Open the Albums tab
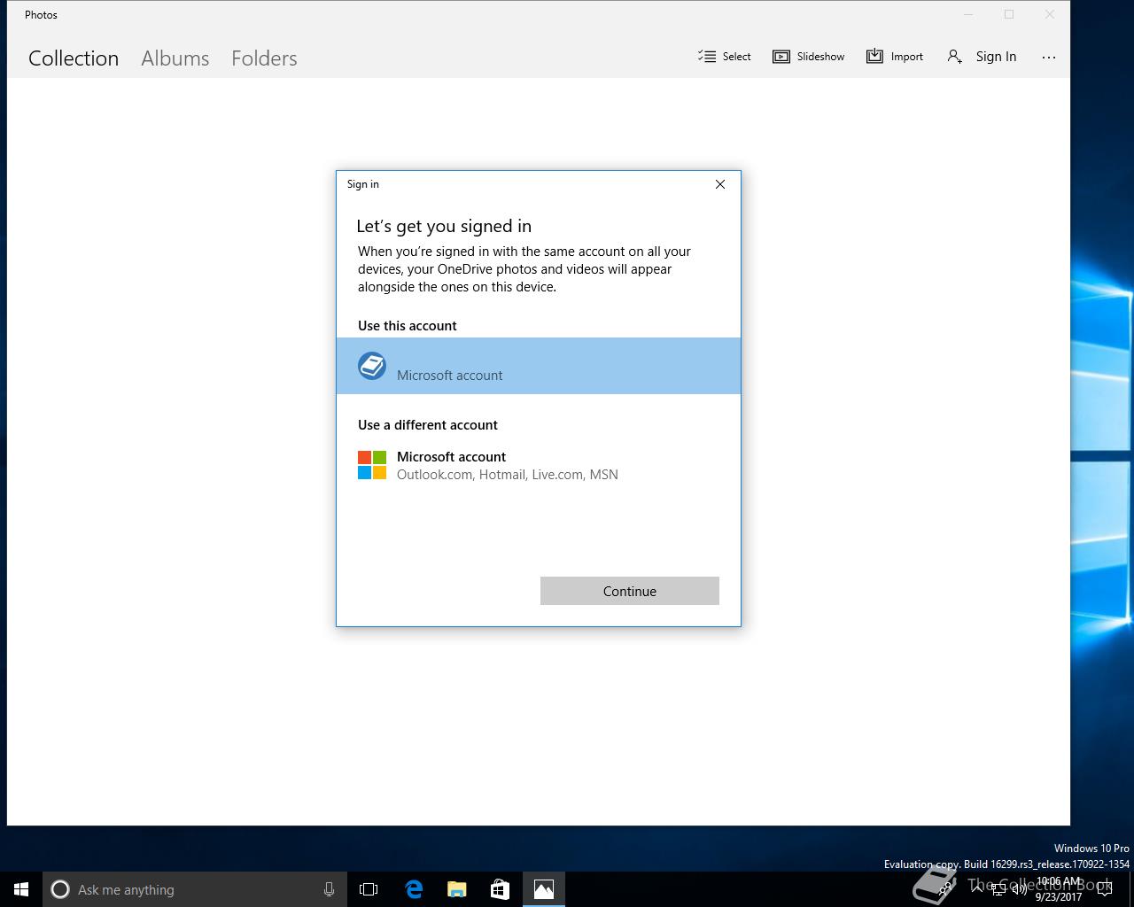This screenshot has height=907, width=1134. (x=175, y=58)
